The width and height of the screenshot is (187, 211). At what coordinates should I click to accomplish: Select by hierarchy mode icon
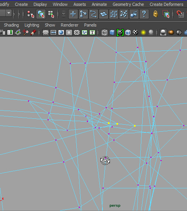tap(31, 14)
